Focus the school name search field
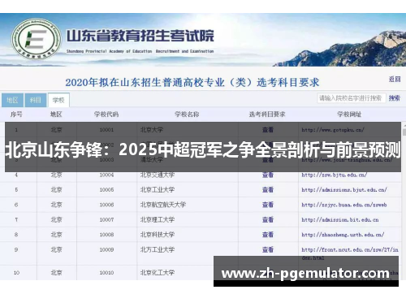This screenshot has height=294, width=406. pyautogui.click(x=351, y=98)
